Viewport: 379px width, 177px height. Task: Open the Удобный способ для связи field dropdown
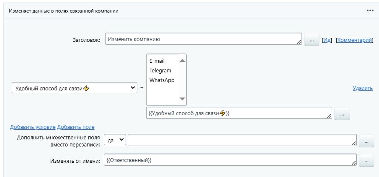75,88
